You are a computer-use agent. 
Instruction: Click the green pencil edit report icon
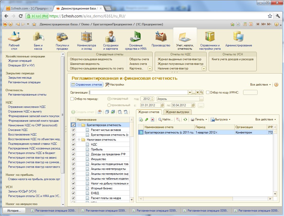pos(147,119)
